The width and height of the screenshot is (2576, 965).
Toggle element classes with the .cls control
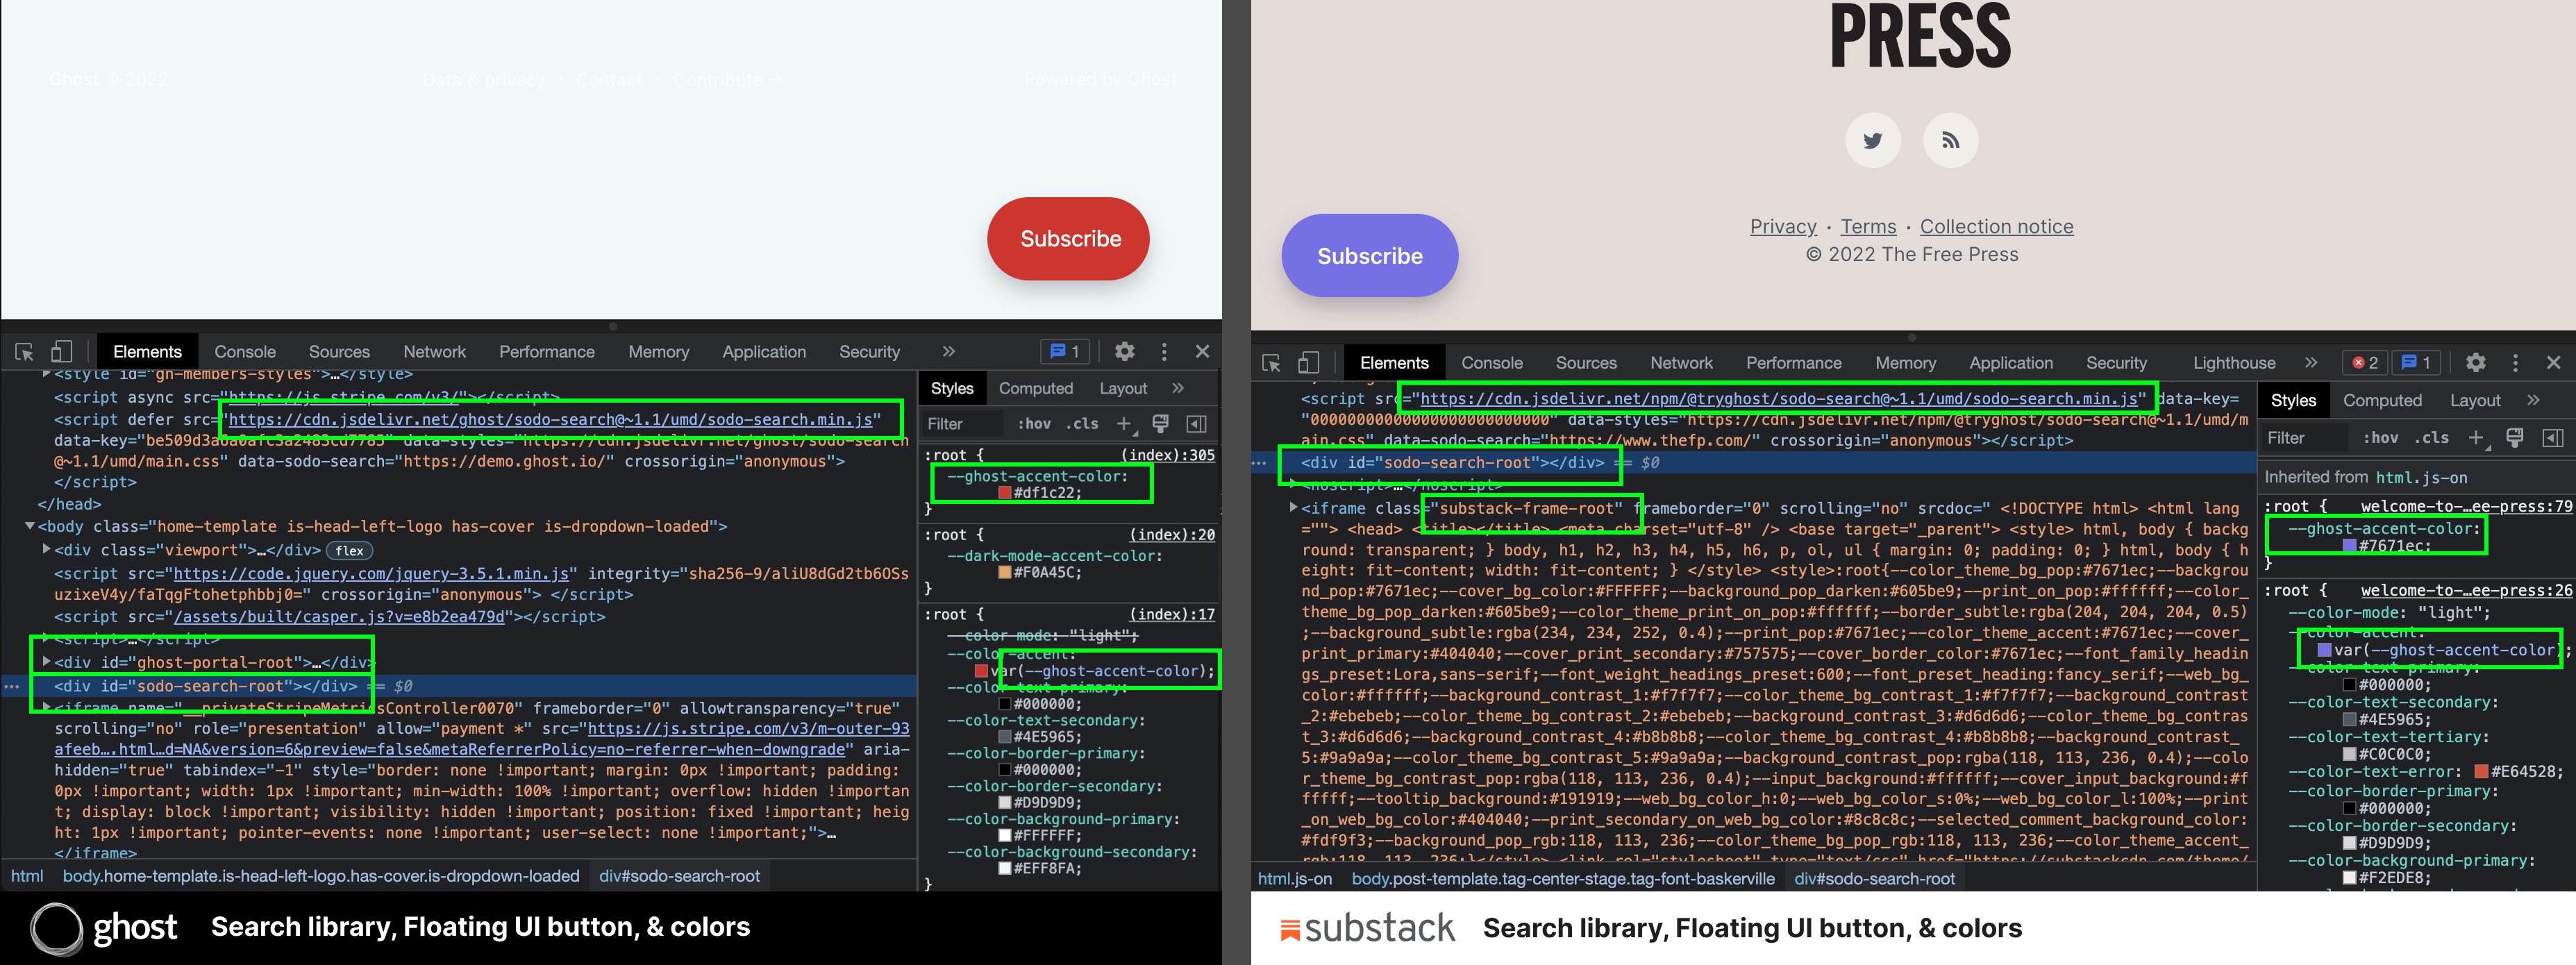click(1082, 424)
